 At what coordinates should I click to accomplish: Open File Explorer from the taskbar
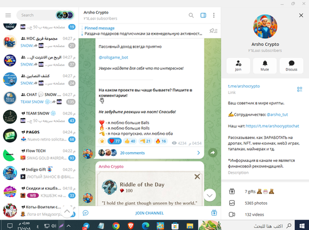(x=190, y=226)
